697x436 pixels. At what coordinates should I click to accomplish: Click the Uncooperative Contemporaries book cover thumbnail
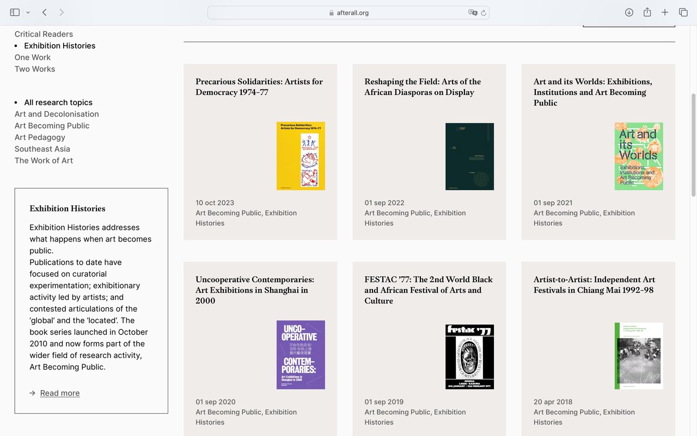pos(301,355)
